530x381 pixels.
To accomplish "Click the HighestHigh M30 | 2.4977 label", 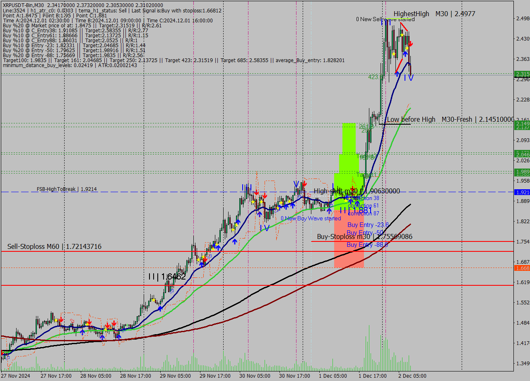I will [434, 14].
